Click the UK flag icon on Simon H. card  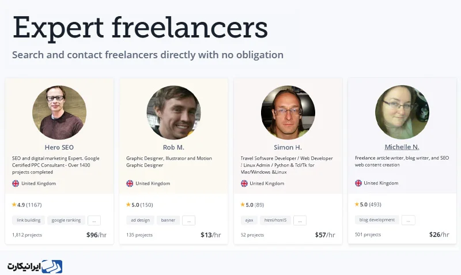(x=244, y=183)
